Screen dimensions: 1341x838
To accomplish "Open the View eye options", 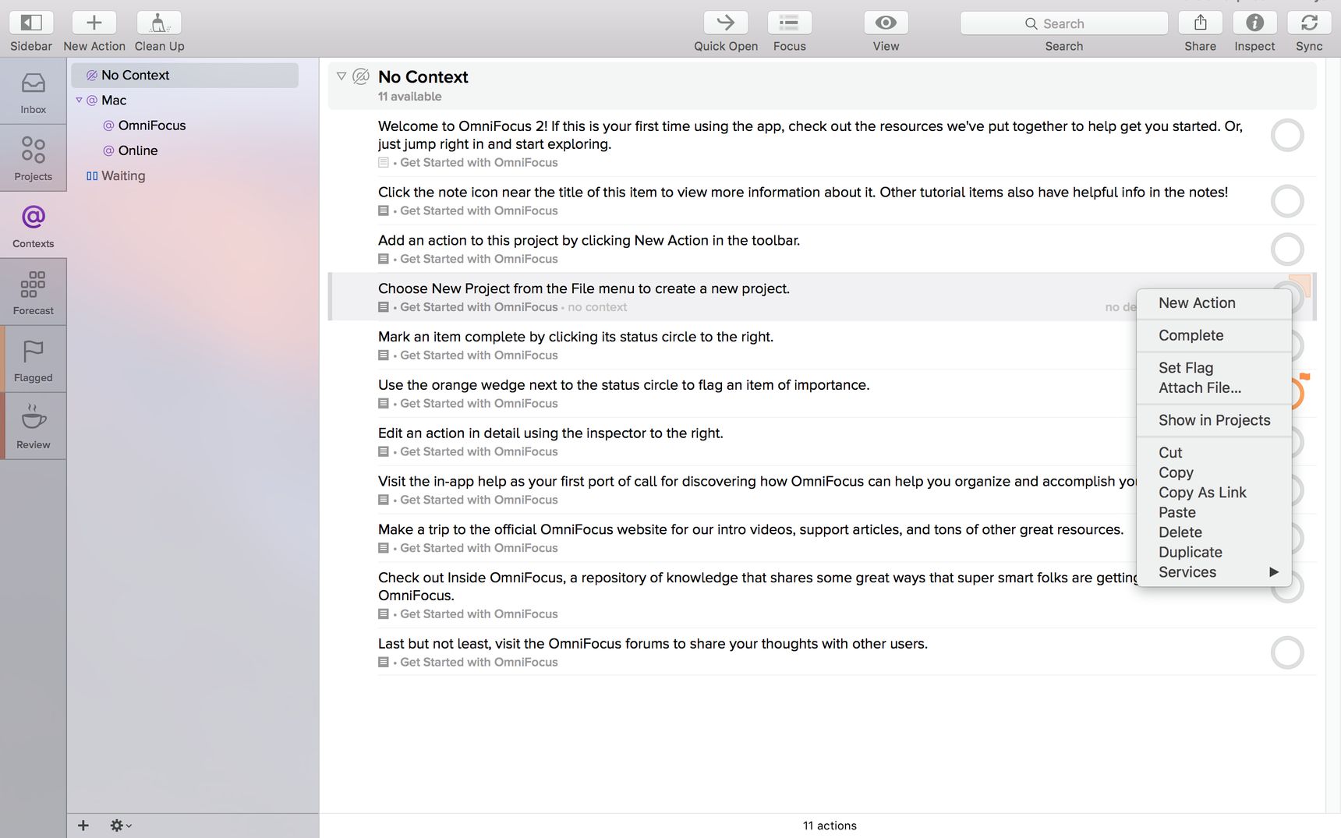I will click(886, 23).
